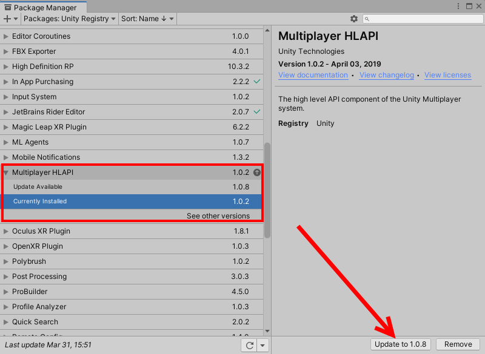The height and width of the screenshot is (354, 485).
Task: Open View documentation link
Action: [x=313, y=75]
